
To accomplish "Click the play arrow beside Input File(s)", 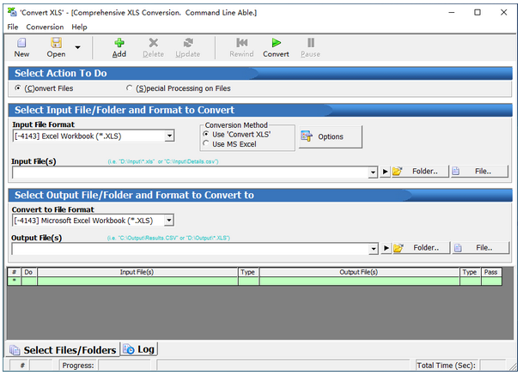I will tap(386, 172).
